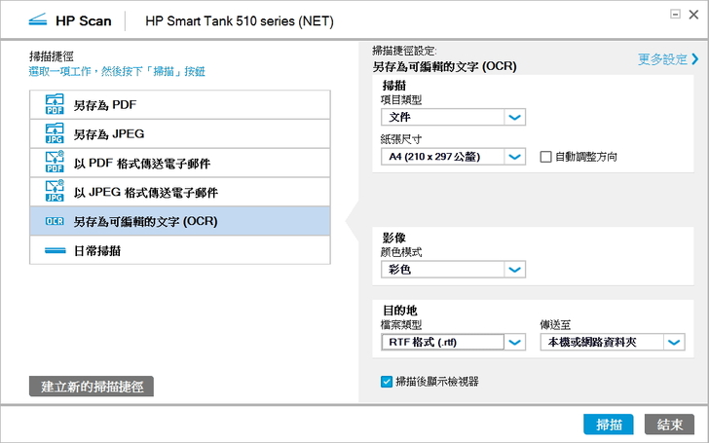Click the 建立新的掃描捷徑 button
Screen dimensions: 709x443
click(92, 387)
